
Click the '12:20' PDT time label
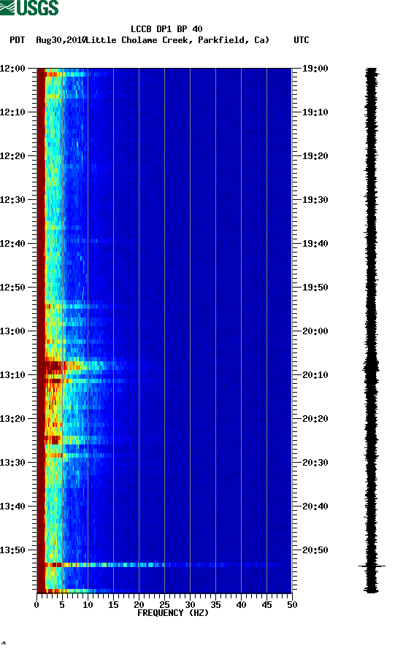[x=12, y=155]
